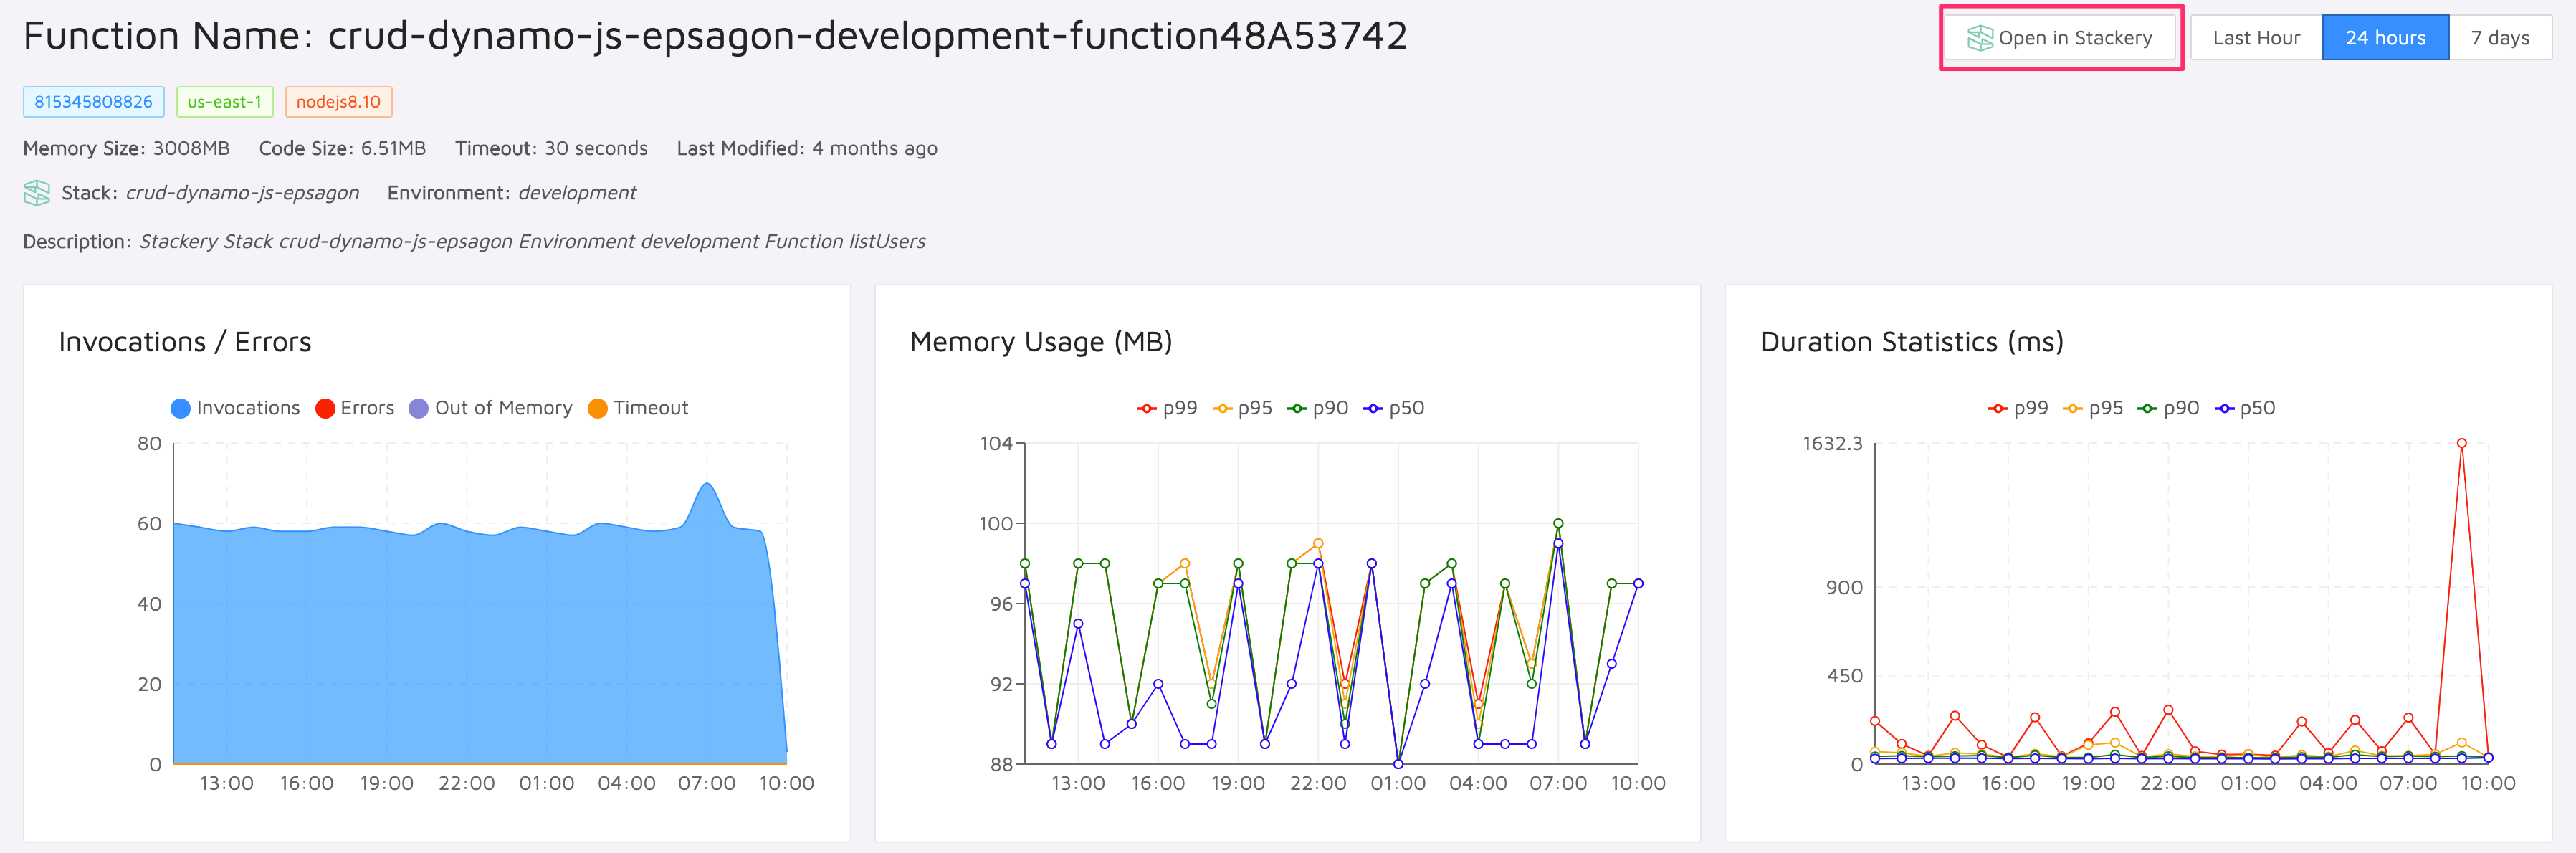Click the Timeout: 30 seconds text
The width and height of the screenshot is (2576, 853).
point(551,148)
